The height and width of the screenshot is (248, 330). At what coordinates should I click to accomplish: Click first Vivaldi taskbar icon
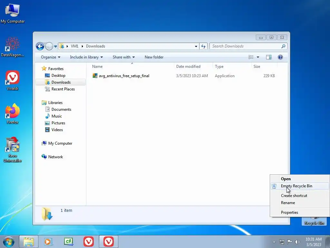click(89, 242)
